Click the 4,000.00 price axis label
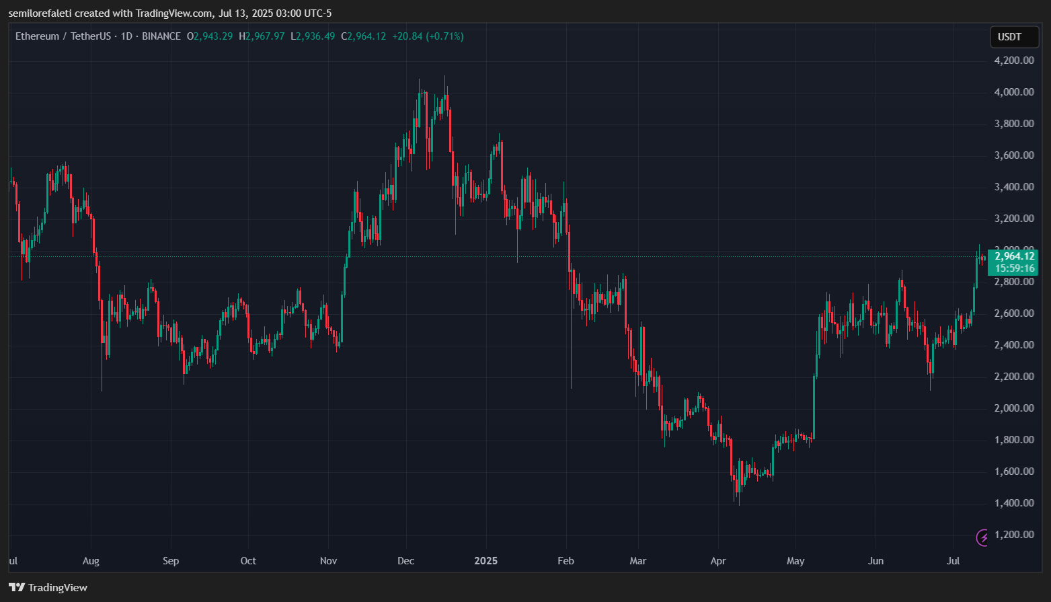The width and height of the screenshot is (1051, 602). click(x=1014, y=92)
